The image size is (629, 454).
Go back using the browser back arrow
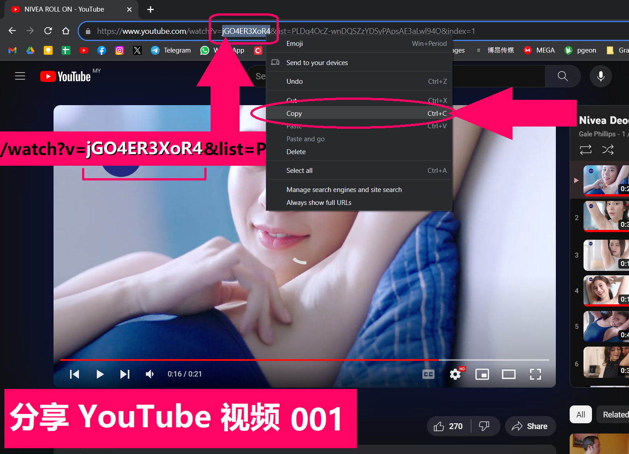(x=12, y=31)
